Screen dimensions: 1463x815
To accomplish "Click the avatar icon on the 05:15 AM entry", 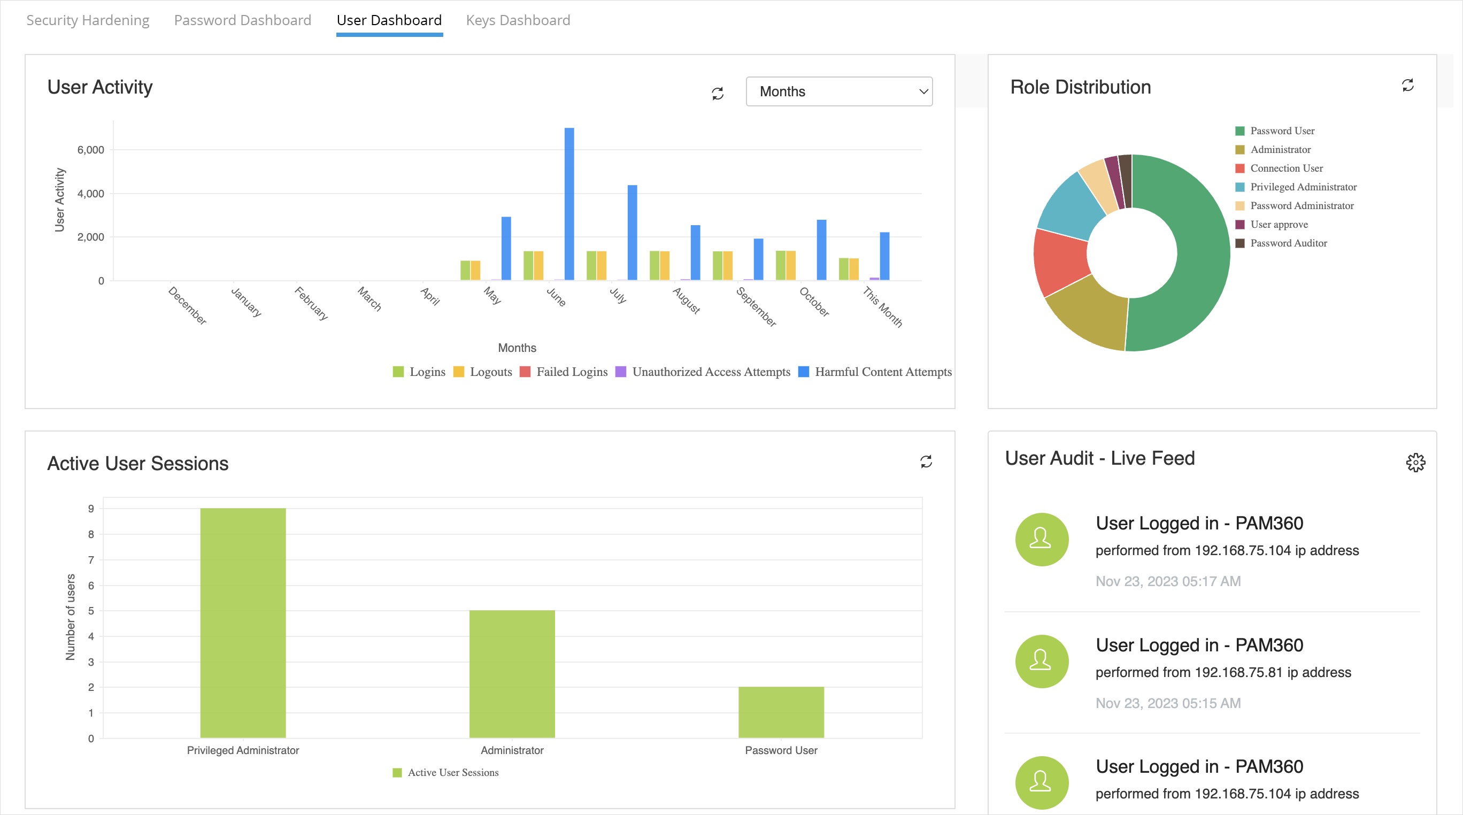I will (1041, 661).
